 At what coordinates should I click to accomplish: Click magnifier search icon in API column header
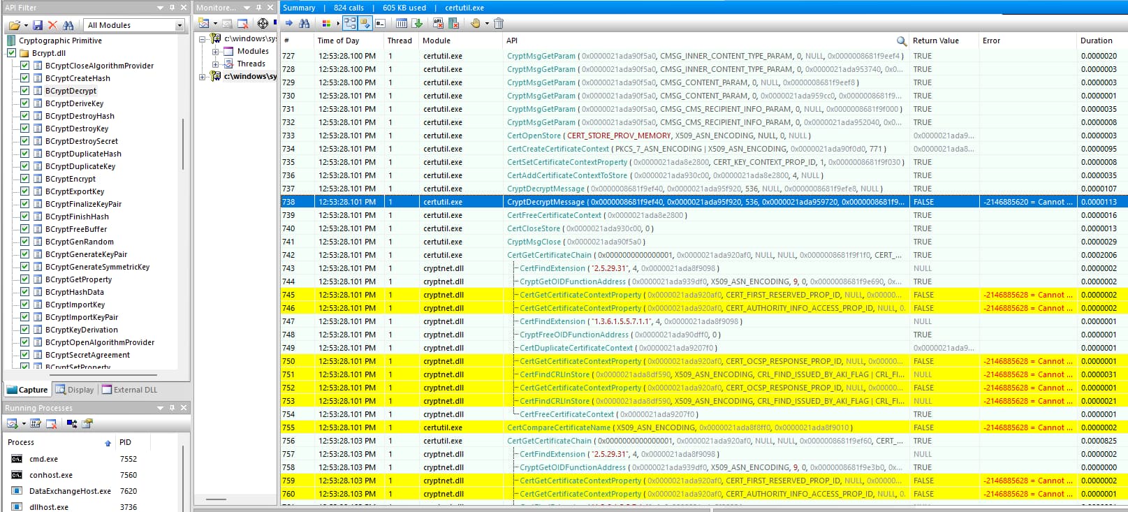901,41
